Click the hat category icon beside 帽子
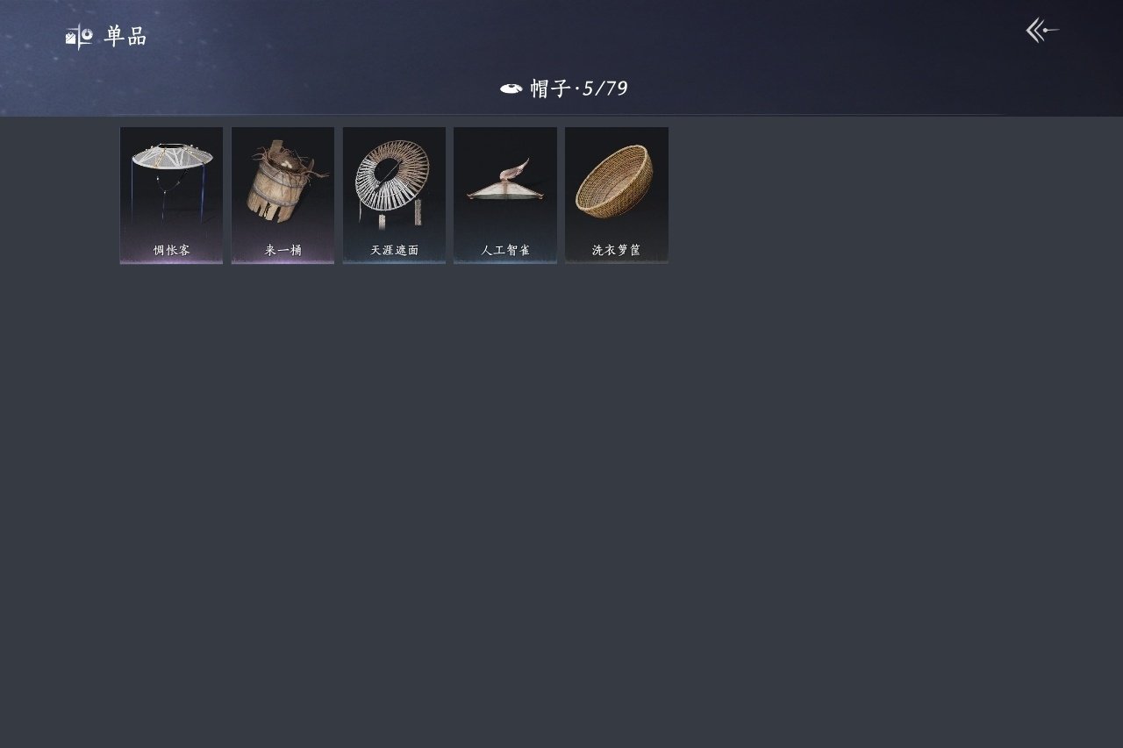Image resolution: width=1123 pixels, height=748 pixels. [511, 89]
